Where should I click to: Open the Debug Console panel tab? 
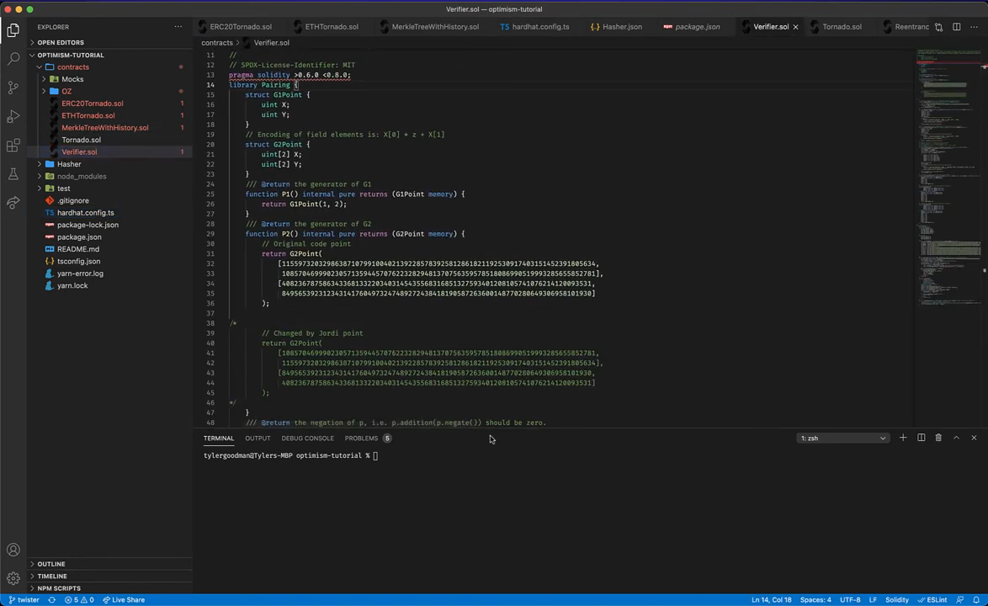(307, 438)
